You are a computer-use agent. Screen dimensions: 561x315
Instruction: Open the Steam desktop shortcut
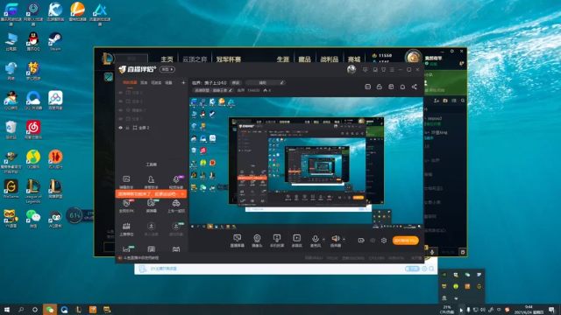click(55, 41)
